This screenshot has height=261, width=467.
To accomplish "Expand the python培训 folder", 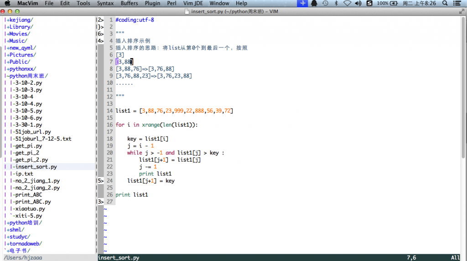I will pyautogui.click(x=25, y=223).
